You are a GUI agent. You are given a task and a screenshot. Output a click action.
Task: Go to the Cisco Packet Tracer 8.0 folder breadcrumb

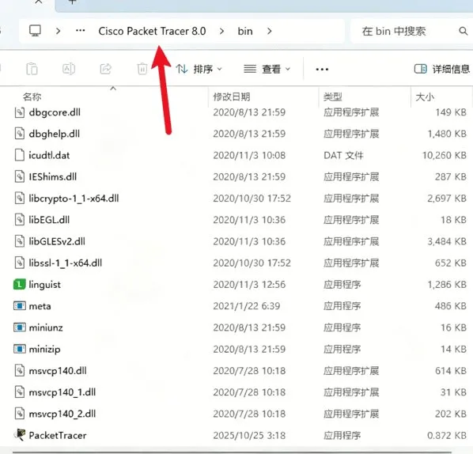click(x=152, y=31)
